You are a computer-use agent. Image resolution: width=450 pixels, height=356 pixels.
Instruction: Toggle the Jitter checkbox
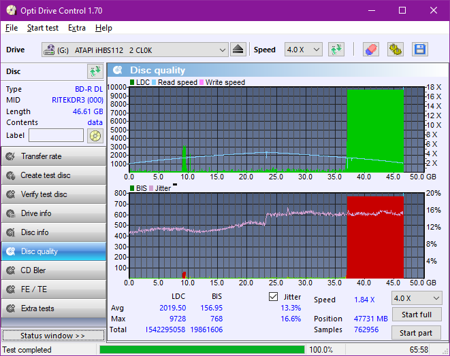coord(273,297)
